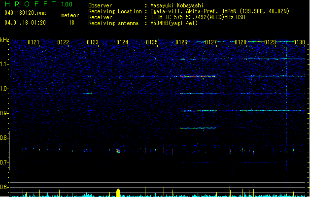The image size is (310, 197).
Task: Click the time marker 0123
Action: (x=93, y=42)
